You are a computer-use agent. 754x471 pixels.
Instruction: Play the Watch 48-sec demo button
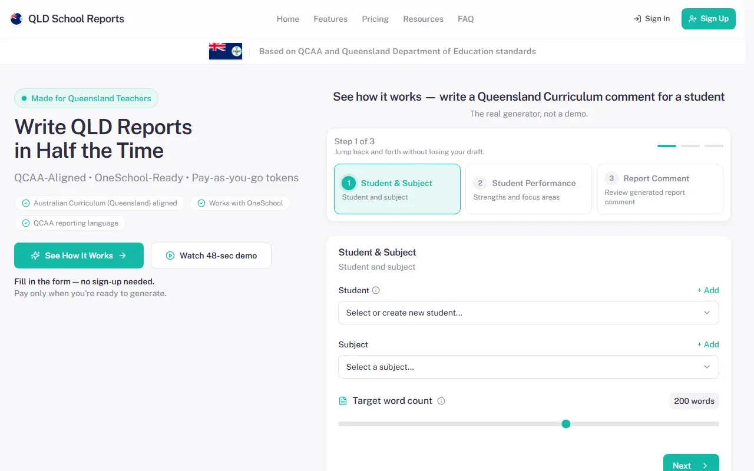click(x=211, y=256)
